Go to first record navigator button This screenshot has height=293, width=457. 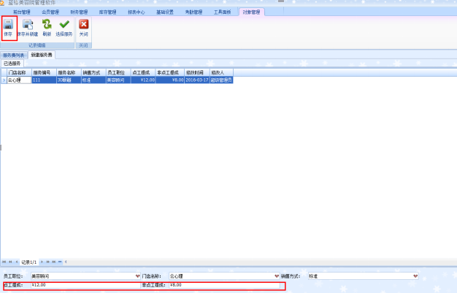point(4,262)
